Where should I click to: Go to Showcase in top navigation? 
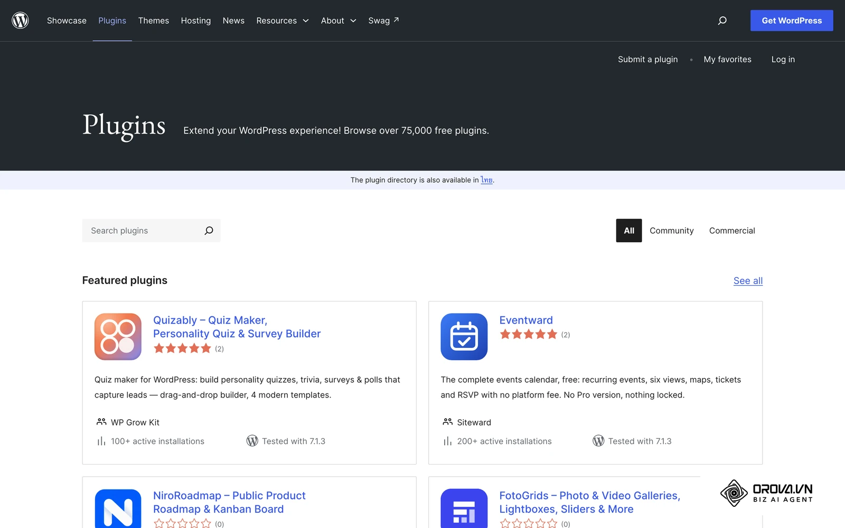point(67,21)
